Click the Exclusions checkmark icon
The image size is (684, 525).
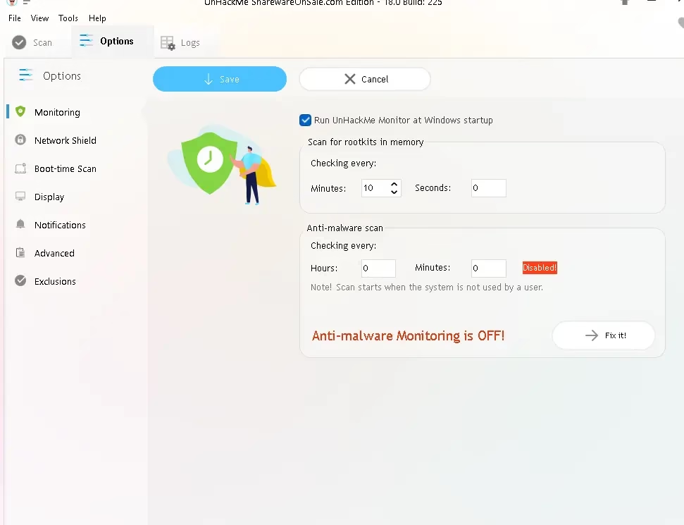[20, 281]
